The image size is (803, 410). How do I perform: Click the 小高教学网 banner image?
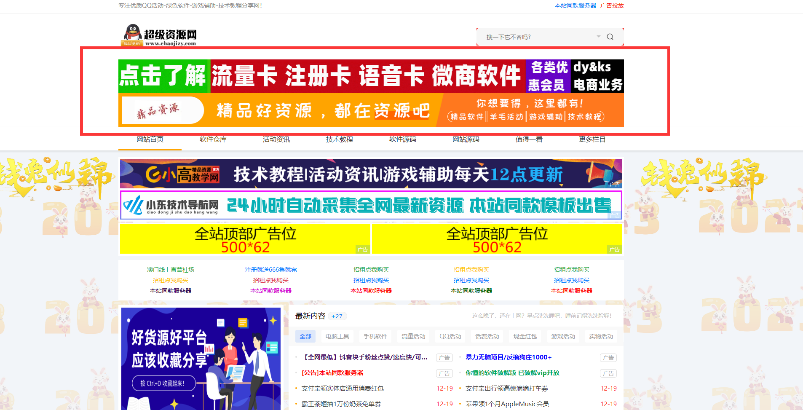[371, 174]
